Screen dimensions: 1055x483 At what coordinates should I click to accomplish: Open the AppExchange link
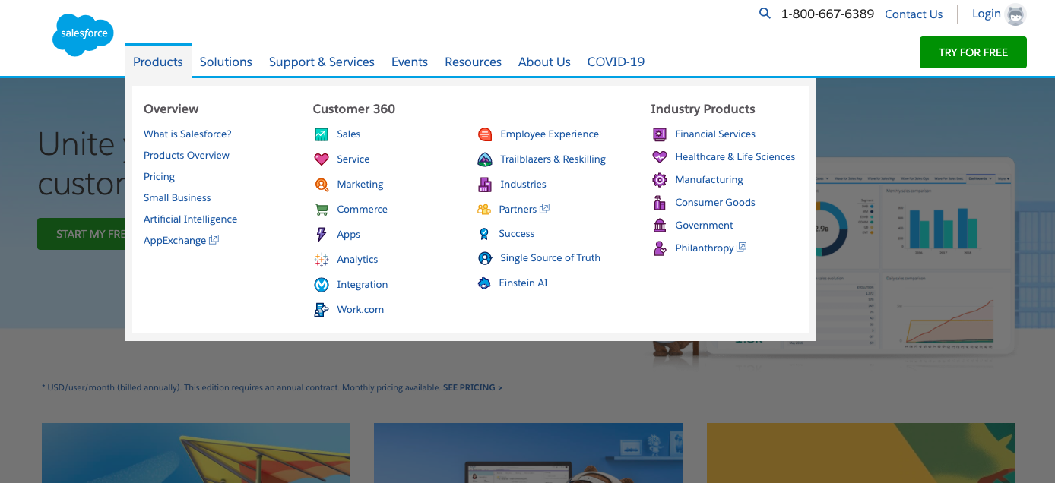coord(175,240)
